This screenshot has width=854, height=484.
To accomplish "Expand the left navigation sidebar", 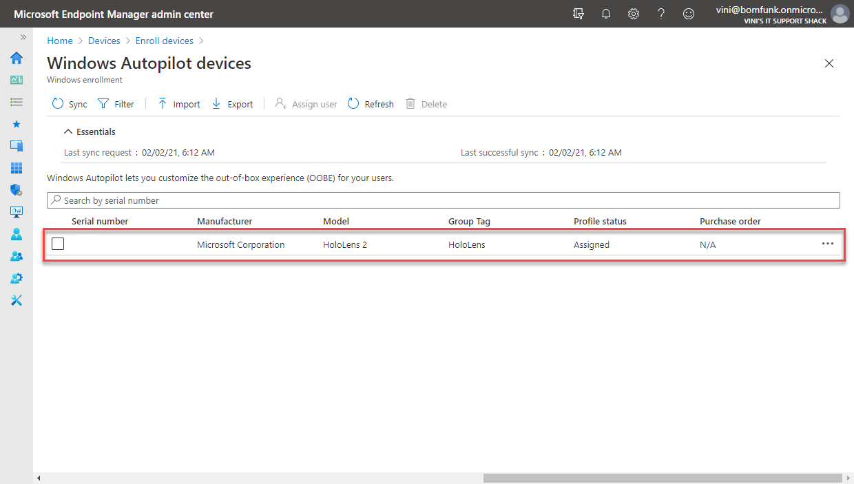I will coord(23,36).
